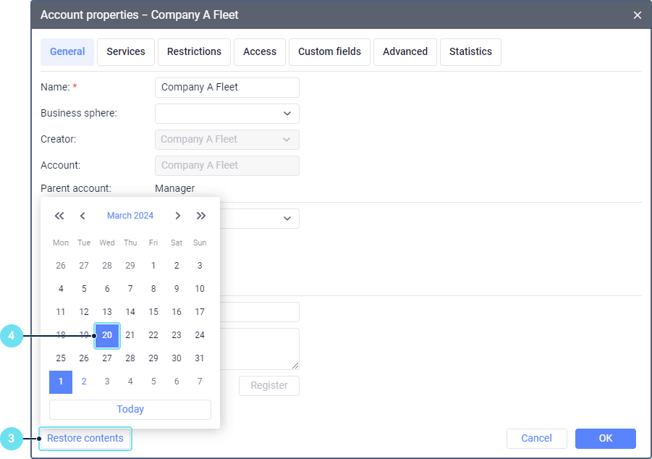Open the Business sphere dropdown
Viewport: 652px width, 459px height.
226,114
